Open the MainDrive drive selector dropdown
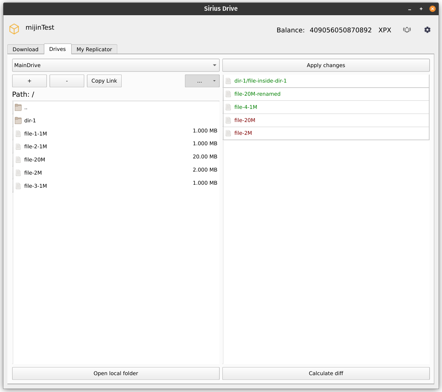 116,65
